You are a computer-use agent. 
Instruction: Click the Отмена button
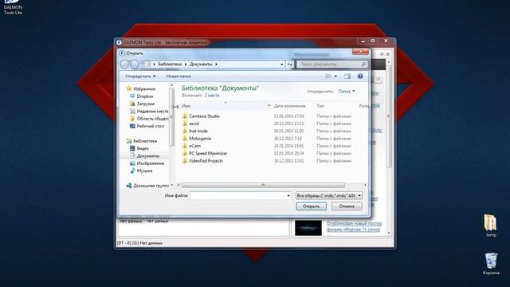pyautogui.click(x=347, y=206)
